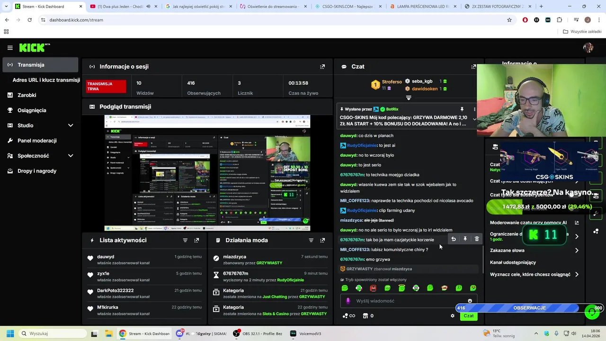Expand the Społeczność sidebar section
Screen dimensions: 606x341
pos(71,156)
